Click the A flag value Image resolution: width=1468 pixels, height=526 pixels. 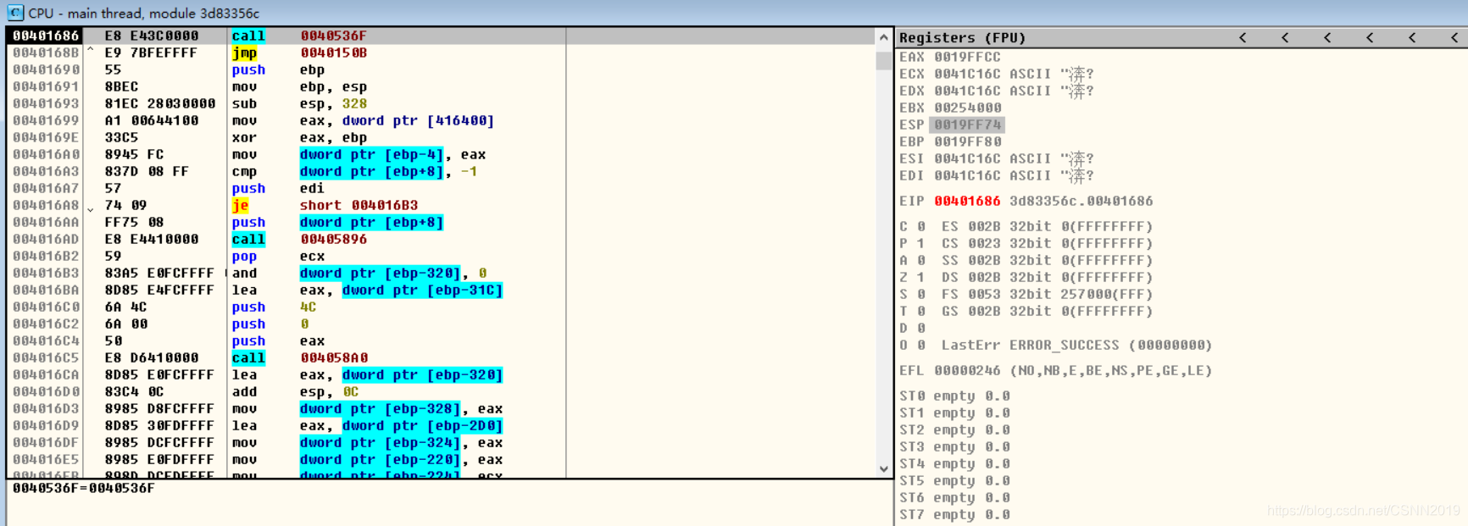pyautogui.click(x=921, y=260)
